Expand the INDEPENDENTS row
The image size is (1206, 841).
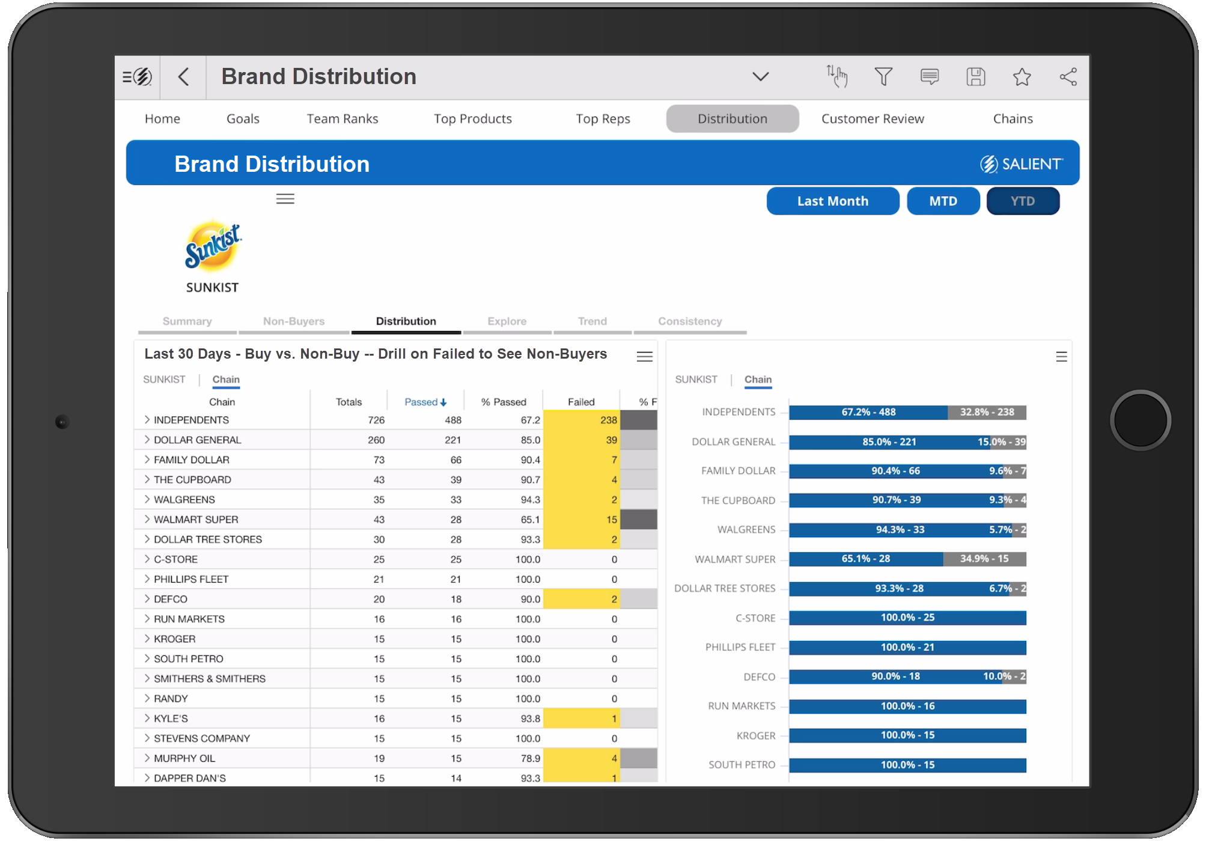147,420
